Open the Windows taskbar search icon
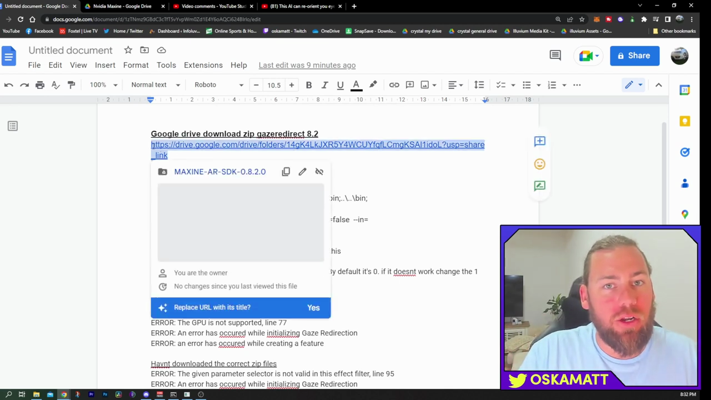Screen dimensions: 711x400 [x=8, y=394]
